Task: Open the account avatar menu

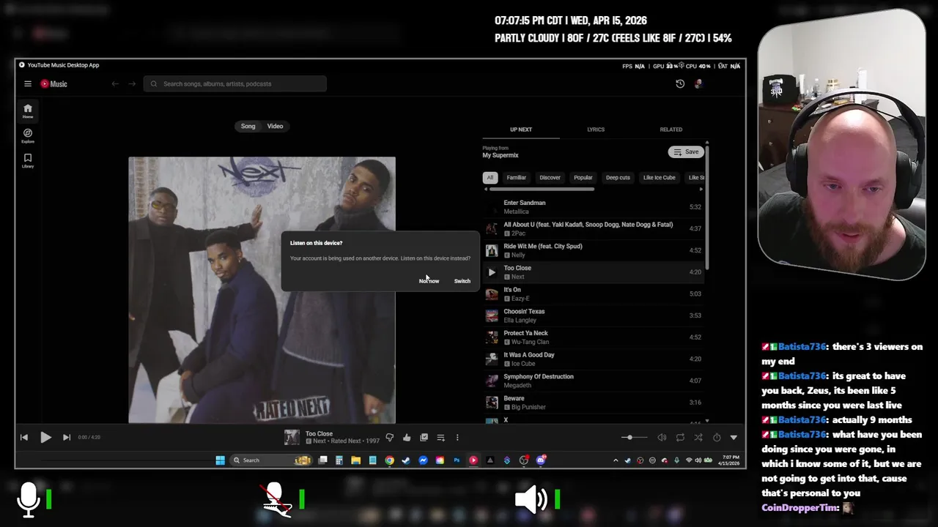Action: click(x=698, y=84)
